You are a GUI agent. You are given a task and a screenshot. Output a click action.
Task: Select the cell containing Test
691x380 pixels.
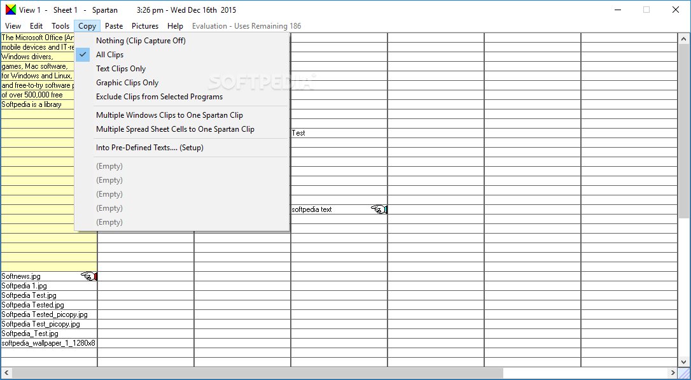pos(339,133)
